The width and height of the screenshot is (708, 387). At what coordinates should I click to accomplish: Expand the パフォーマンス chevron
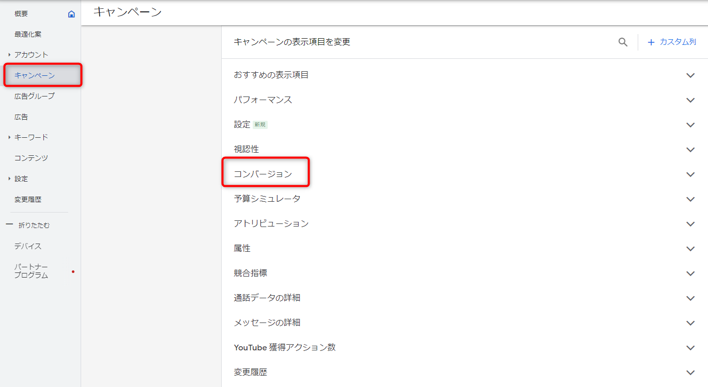(690, 100)
